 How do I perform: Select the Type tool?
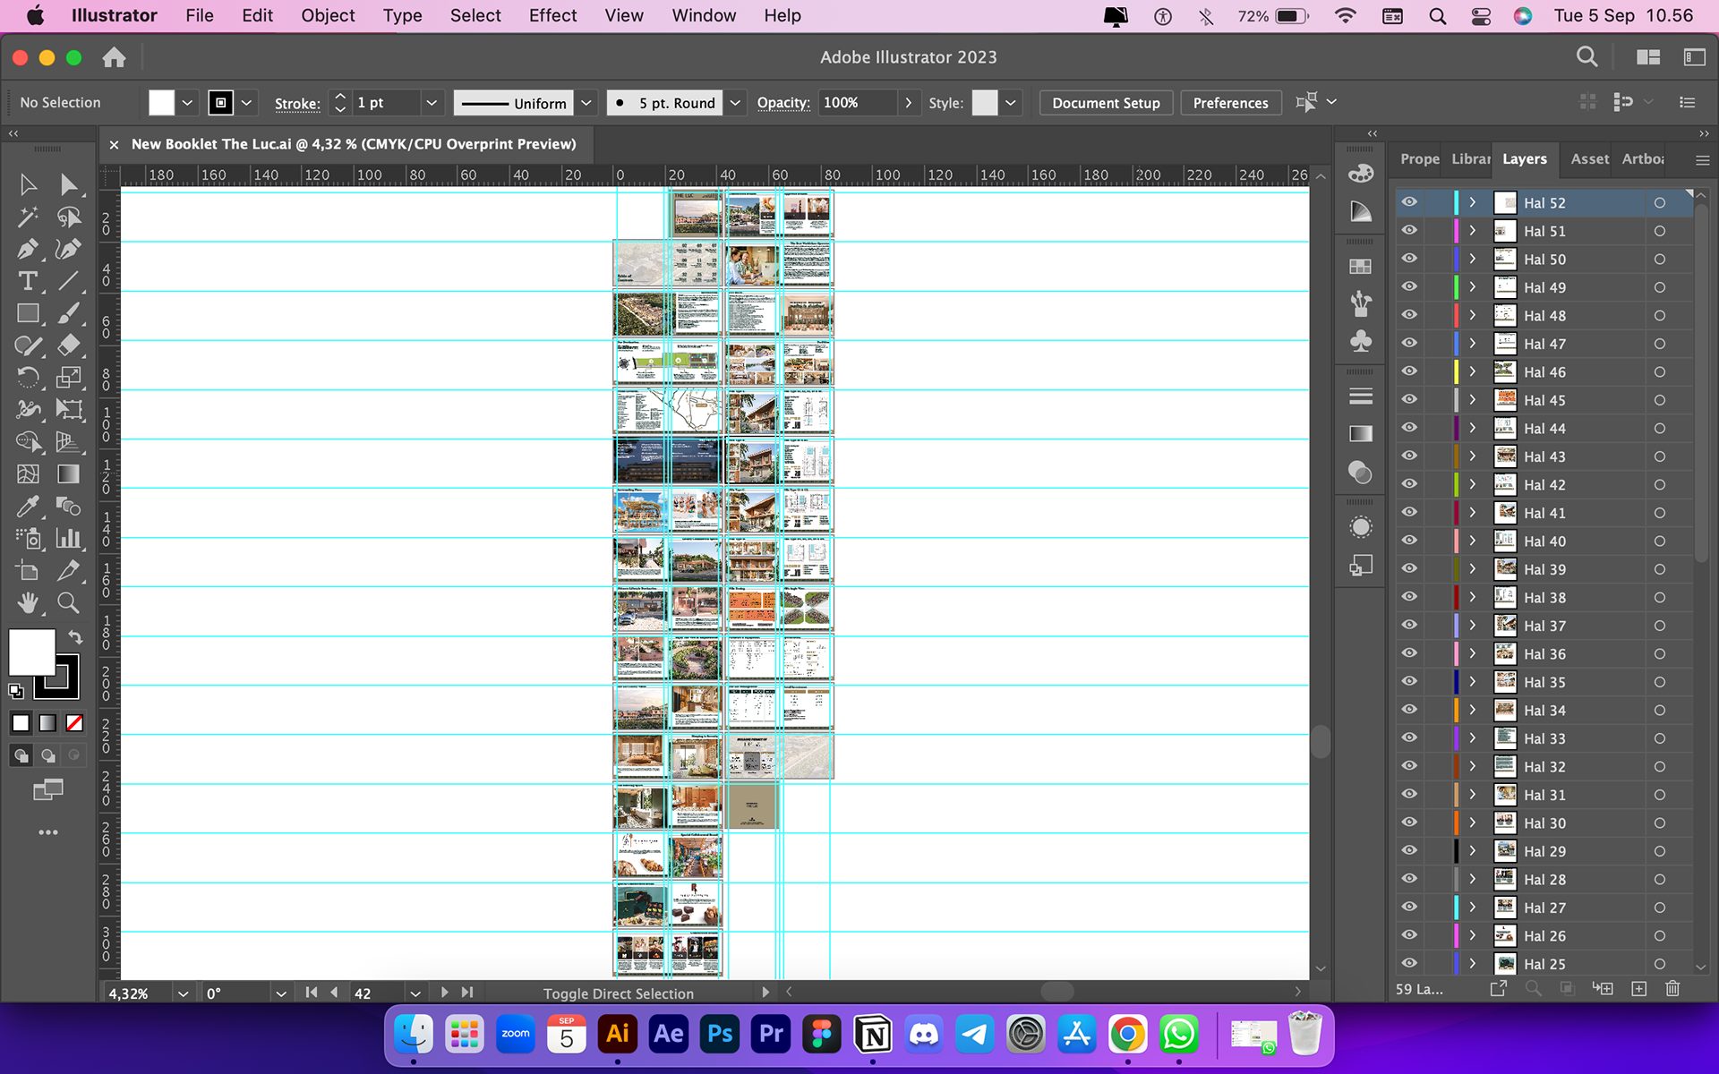pyautogui.click(x=28, y=282)
